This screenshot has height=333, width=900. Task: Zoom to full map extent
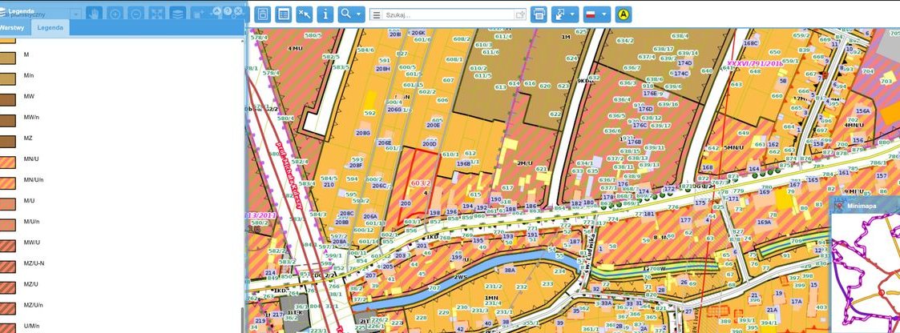point(157,14)
